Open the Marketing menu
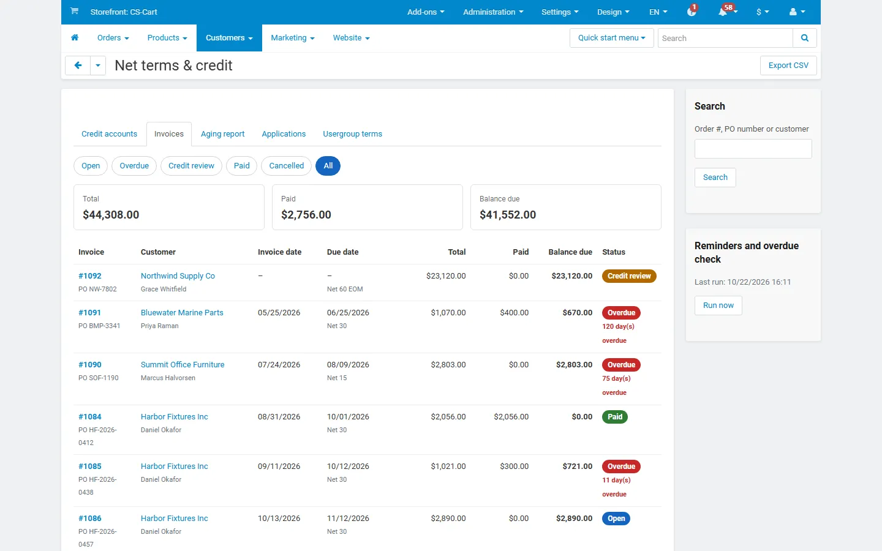This screenshot has width=882, height=551. tap(293, 38)
